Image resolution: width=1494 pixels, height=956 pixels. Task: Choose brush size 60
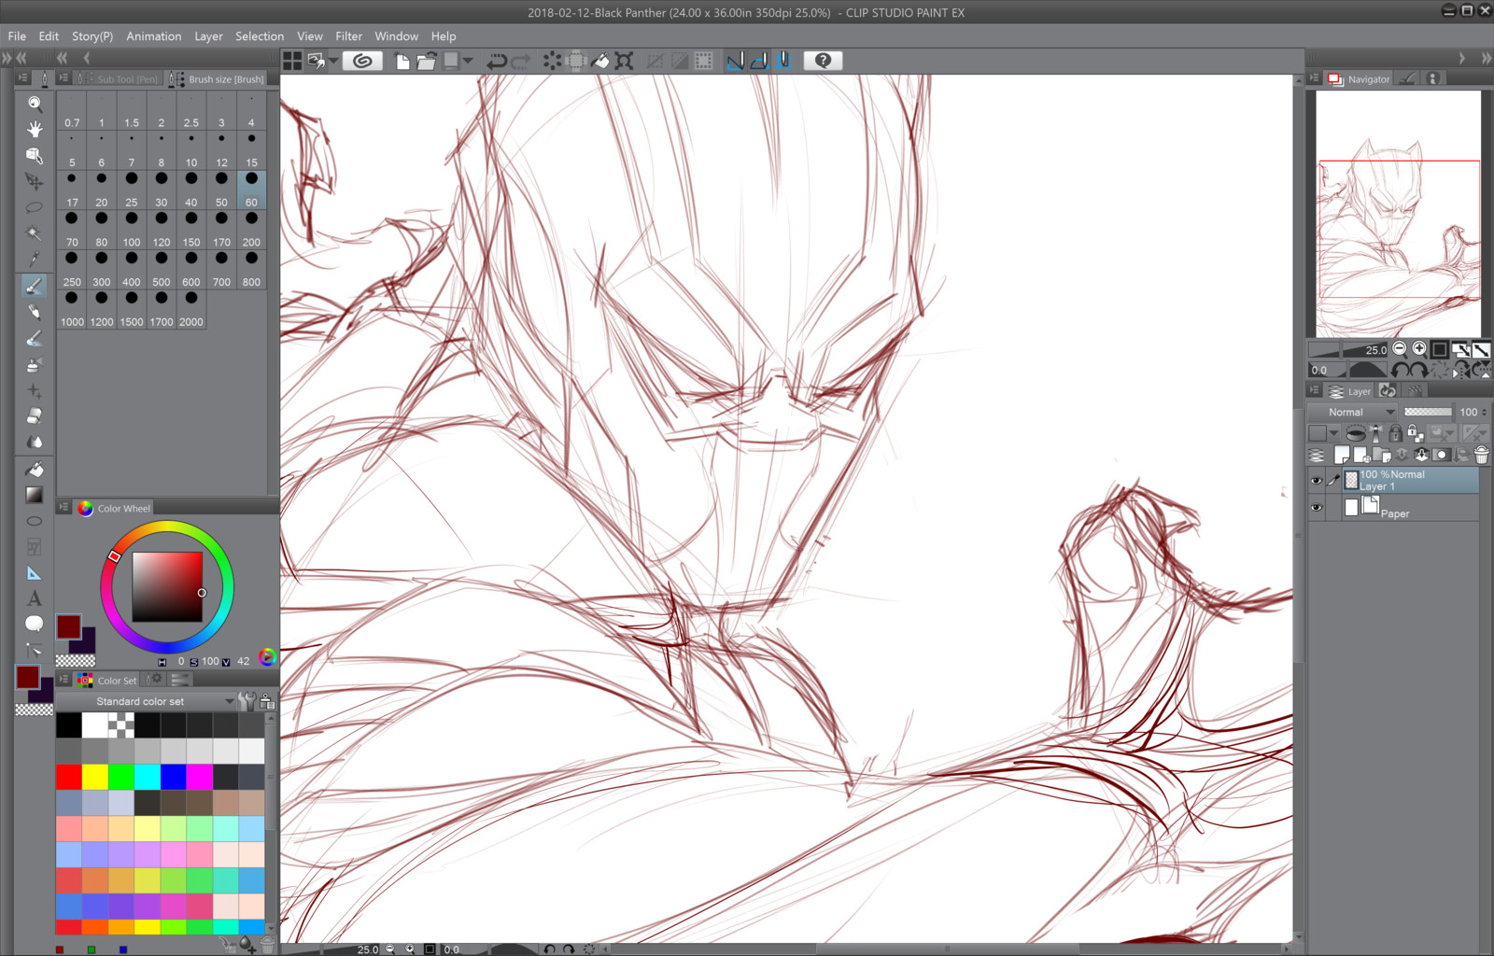coord(251,189)
